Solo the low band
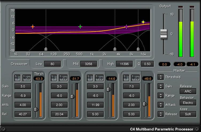 tap(17, 78)
